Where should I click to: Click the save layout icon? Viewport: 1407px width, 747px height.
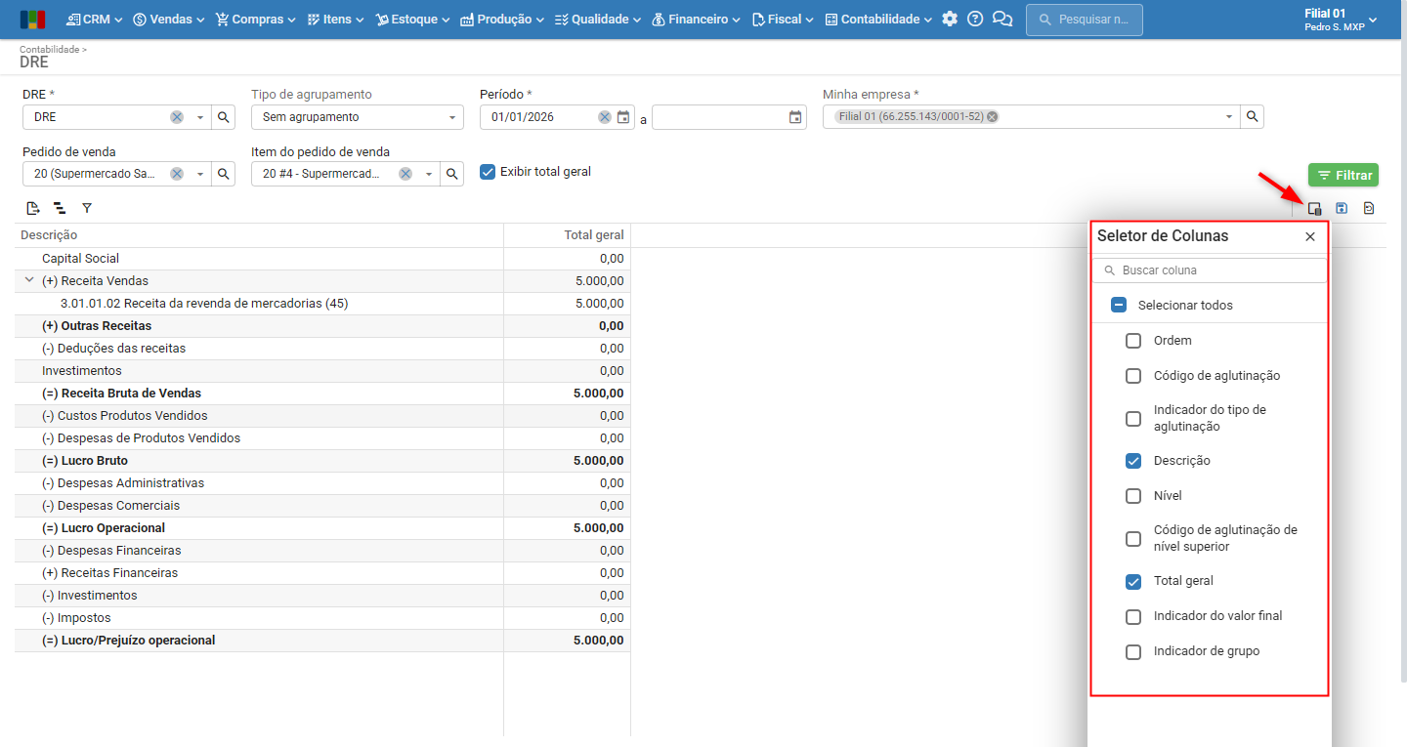point(1342,208)
